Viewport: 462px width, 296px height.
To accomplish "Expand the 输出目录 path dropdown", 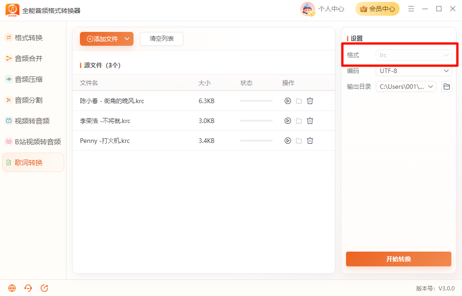I will click(406, 86).
